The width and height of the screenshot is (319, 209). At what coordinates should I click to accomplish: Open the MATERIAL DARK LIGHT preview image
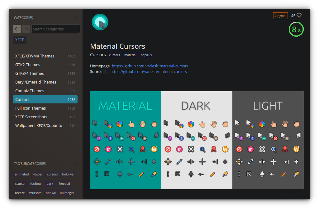tap(197, 140)
